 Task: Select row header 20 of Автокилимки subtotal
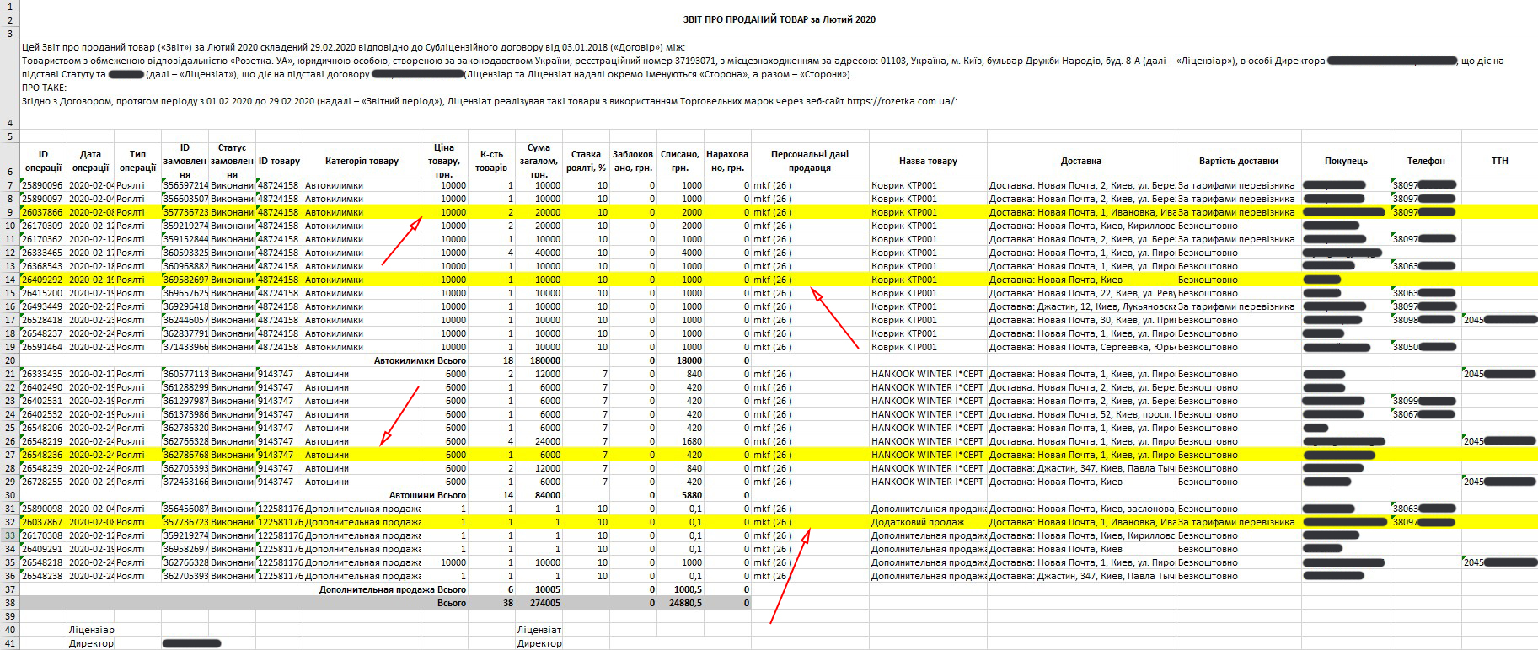pos(10,360)
